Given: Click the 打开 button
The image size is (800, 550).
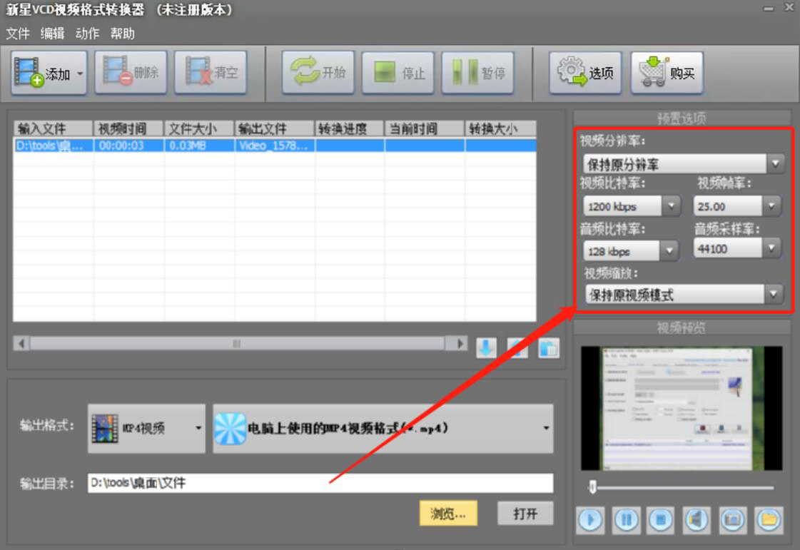Looking at the screenshot, I should pos(525,514).
